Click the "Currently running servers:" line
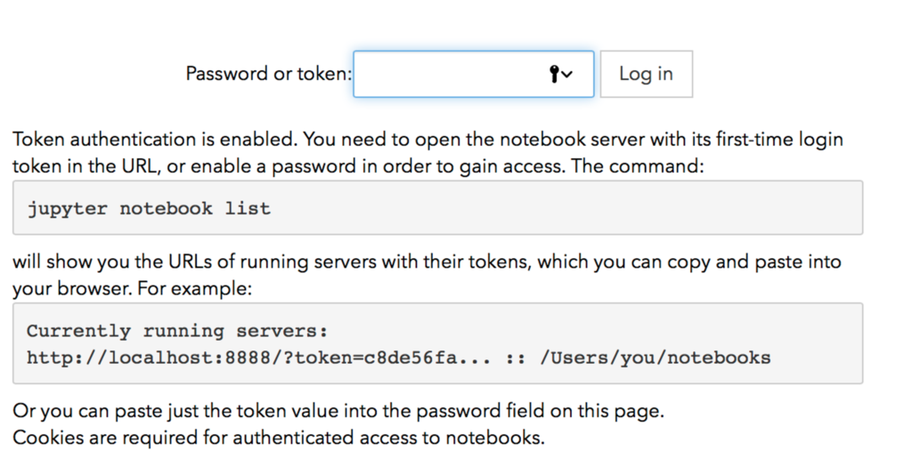Viewport: 912px width, 467px height. point(177,331)
